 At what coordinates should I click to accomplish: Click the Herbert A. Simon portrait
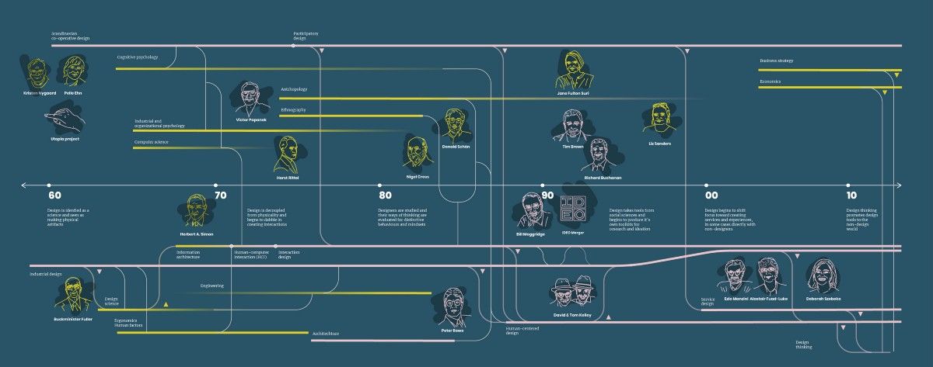click(x=195, y=212)
